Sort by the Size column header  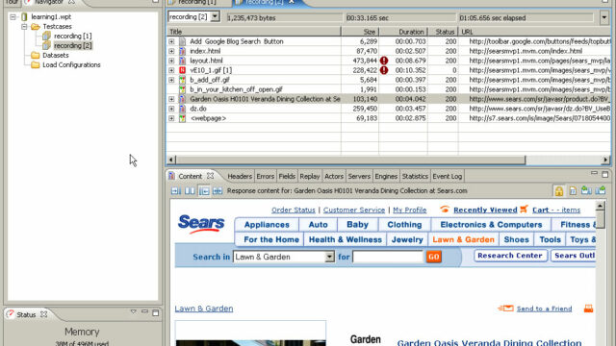[x=360, y=32]
